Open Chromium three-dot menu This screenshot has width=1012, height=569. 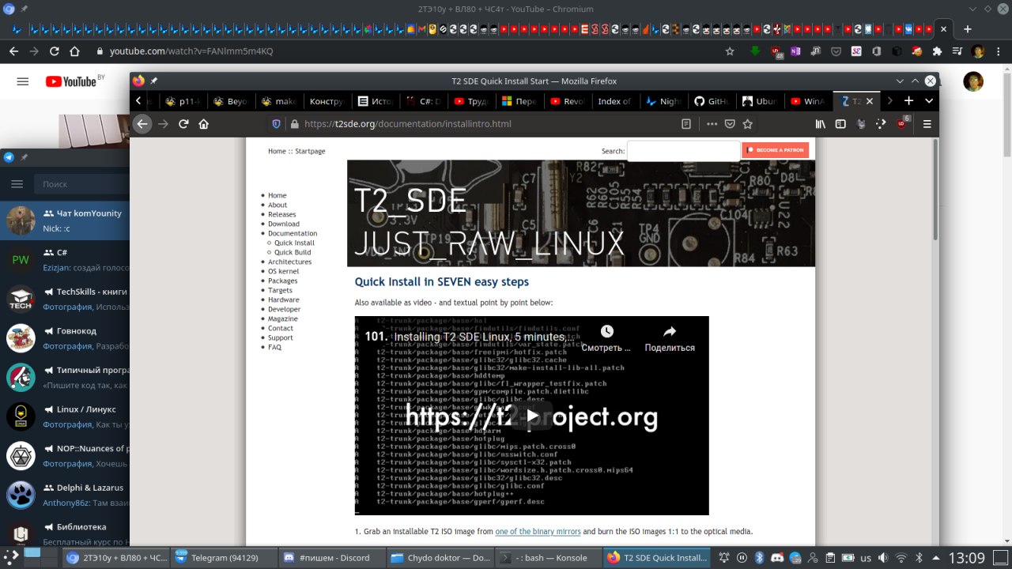point(998,51)
